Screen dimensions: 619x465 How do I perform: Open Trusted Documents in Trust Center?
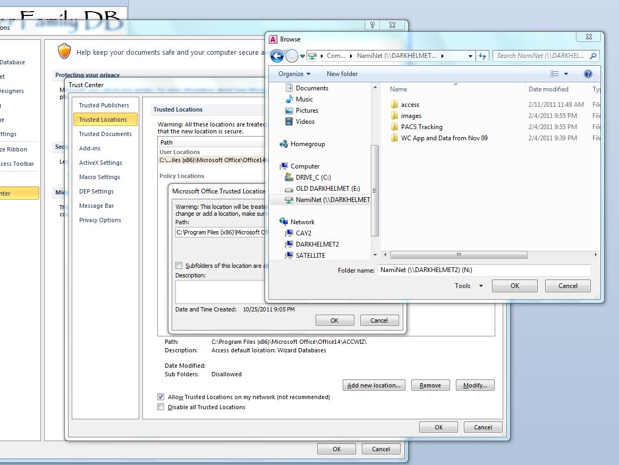105,134
